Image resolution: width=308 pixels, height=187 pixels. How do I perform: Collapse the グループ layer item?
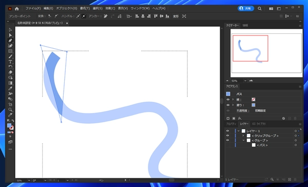coord(243,140)
